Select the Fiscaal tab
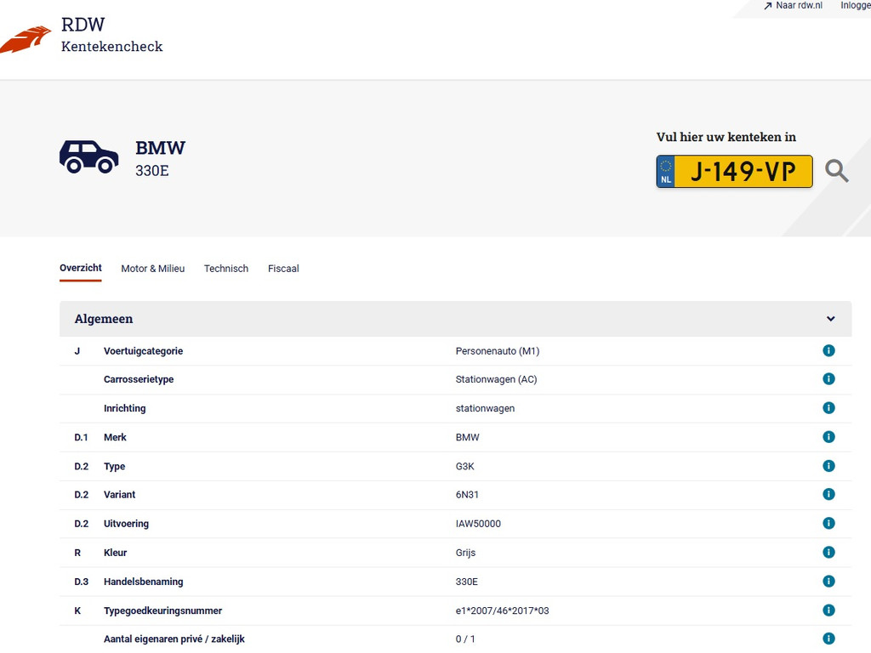871x653 pixels. [283, 269]
